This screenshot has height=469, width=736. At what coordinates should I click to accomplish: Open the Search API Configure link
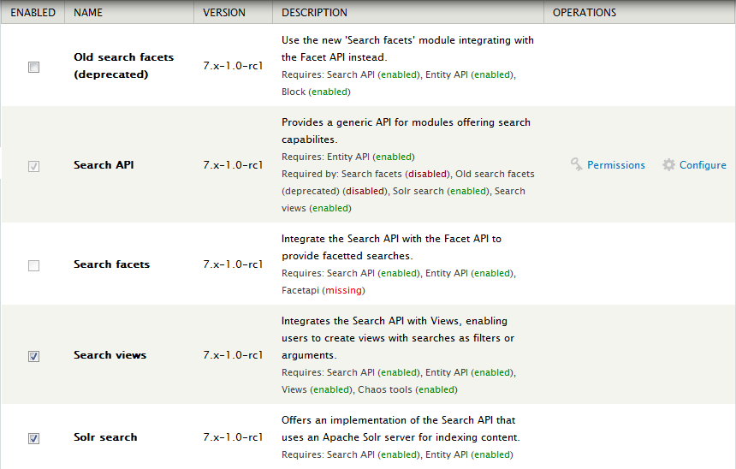pyautogui.click(x=703, y=165)
